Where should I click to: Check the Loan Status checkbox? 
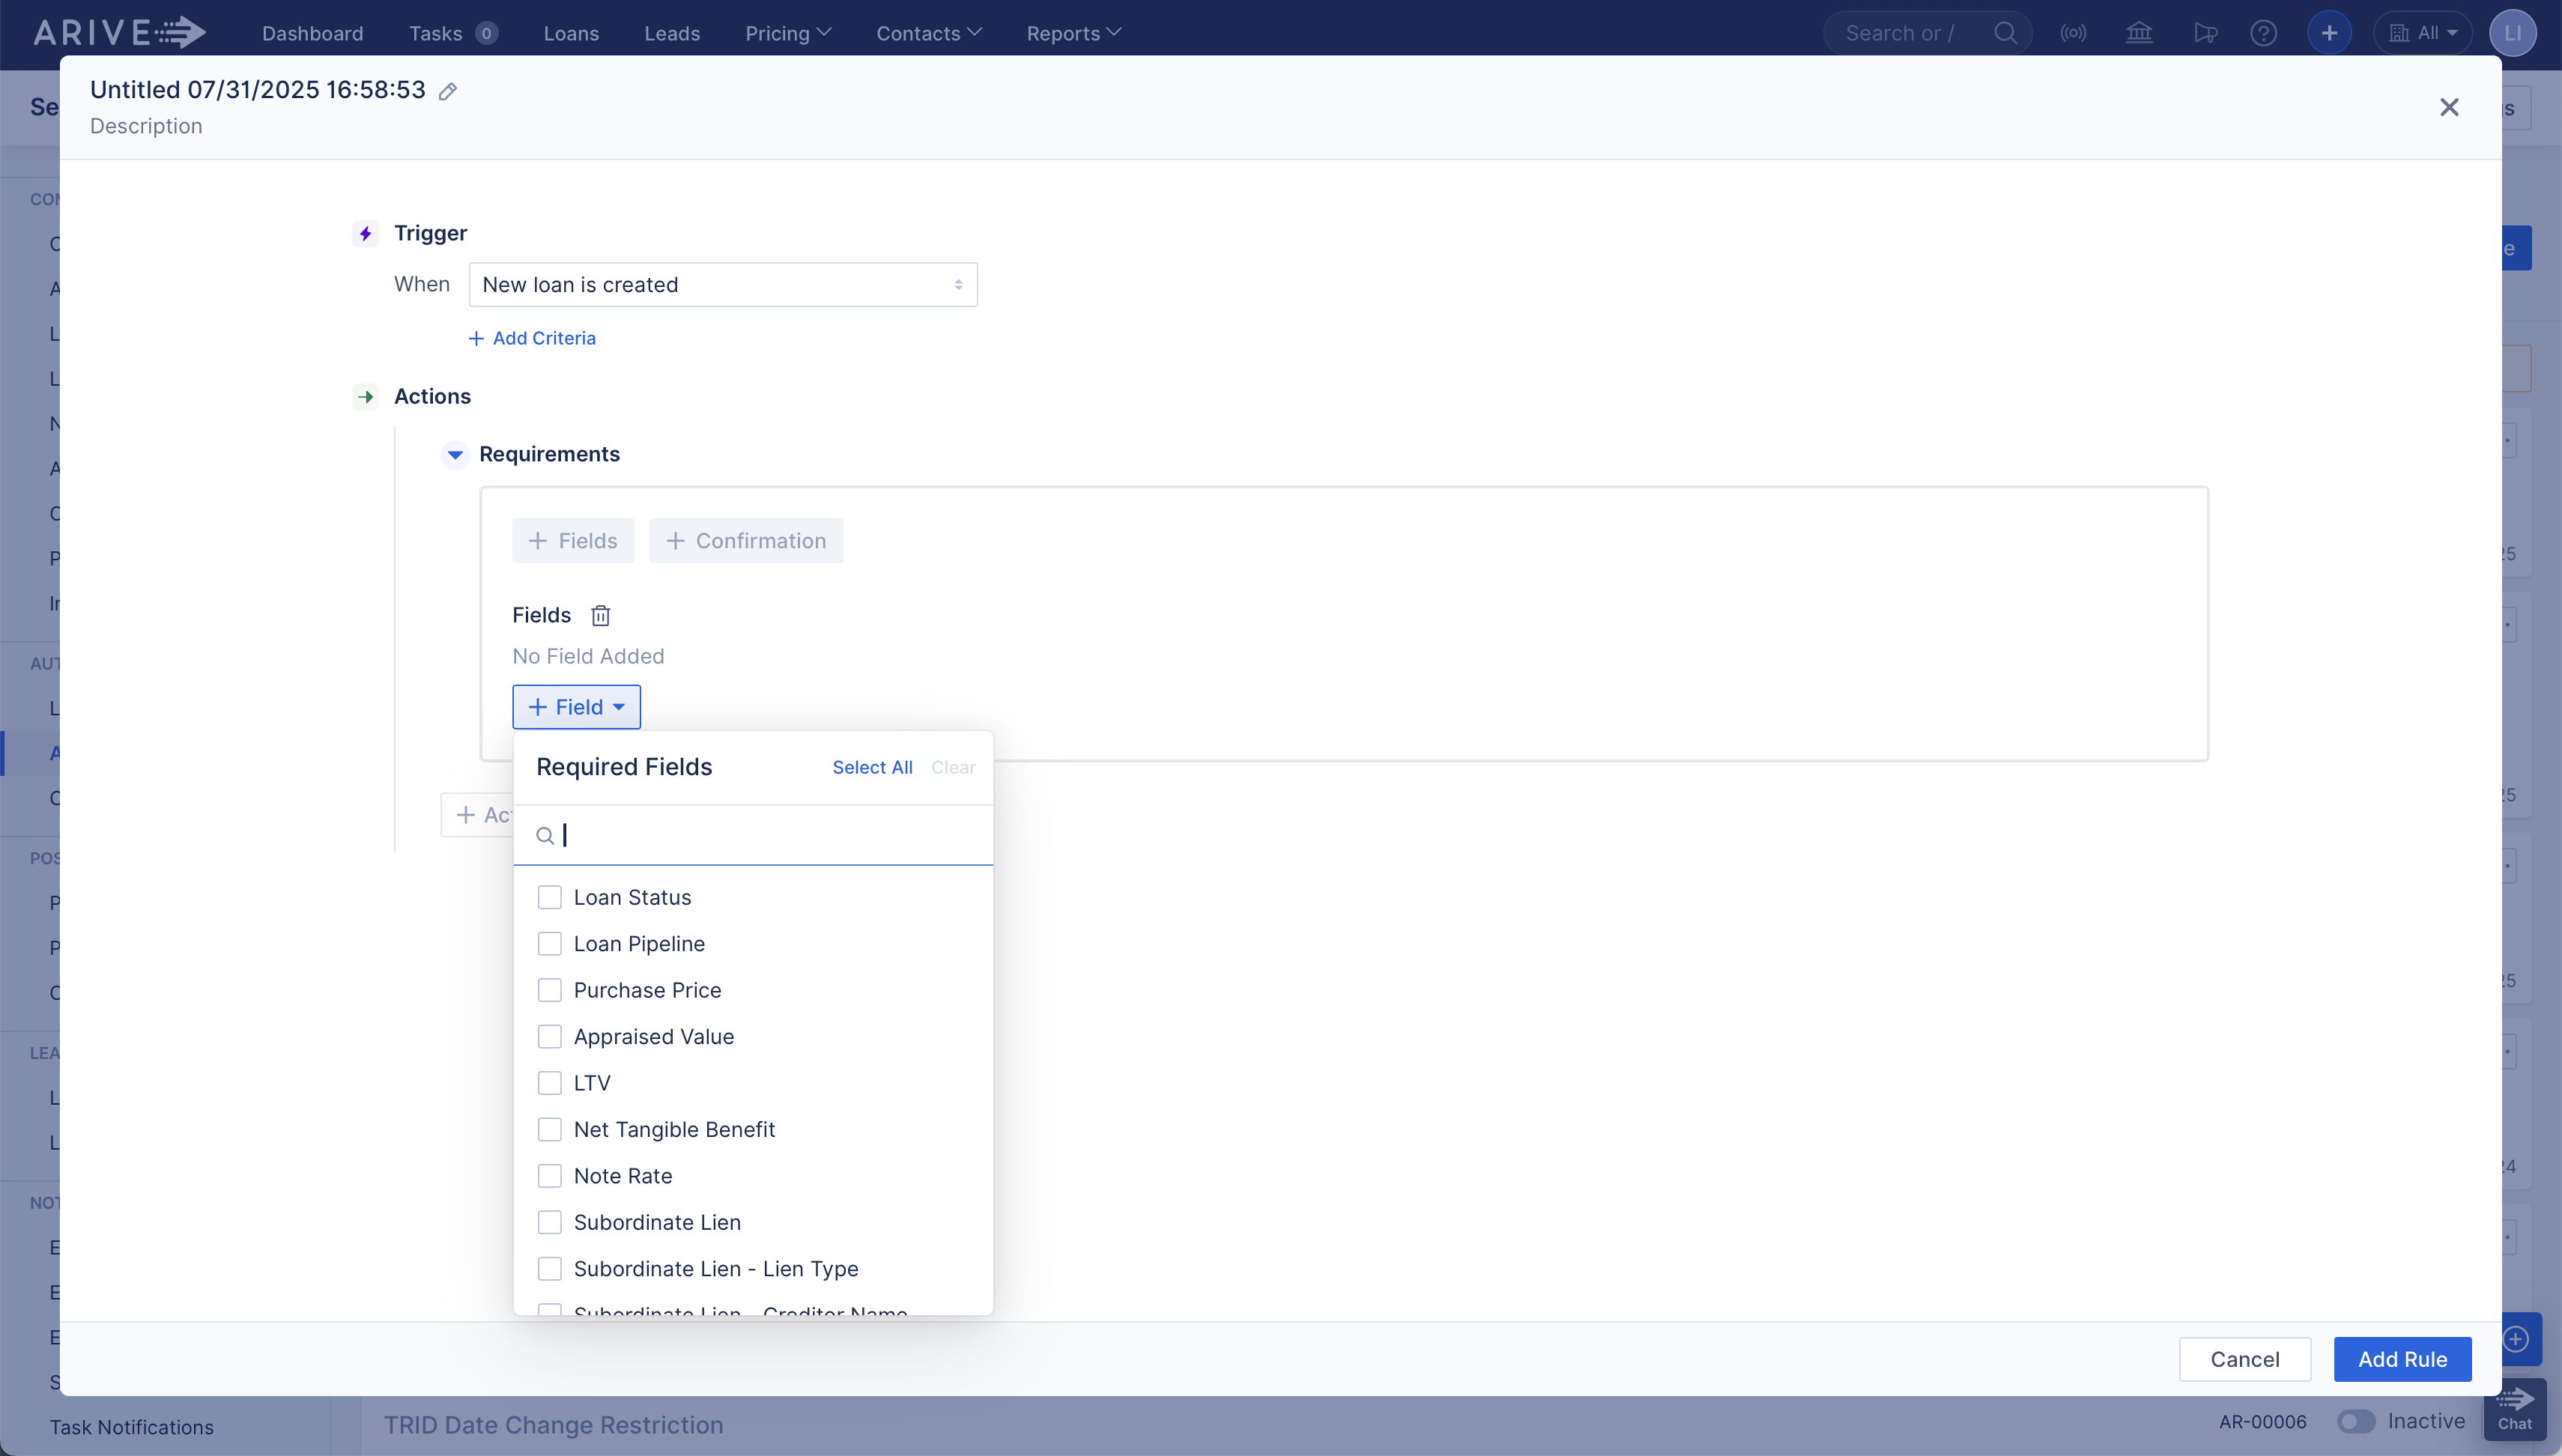pos(550,896)
